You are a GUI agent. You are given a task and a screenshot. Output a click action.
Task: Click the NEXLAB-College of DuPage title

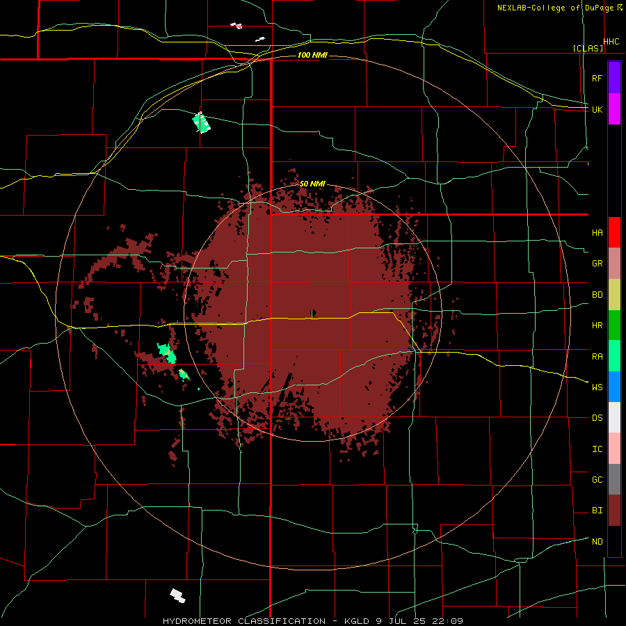click(555, 8)
